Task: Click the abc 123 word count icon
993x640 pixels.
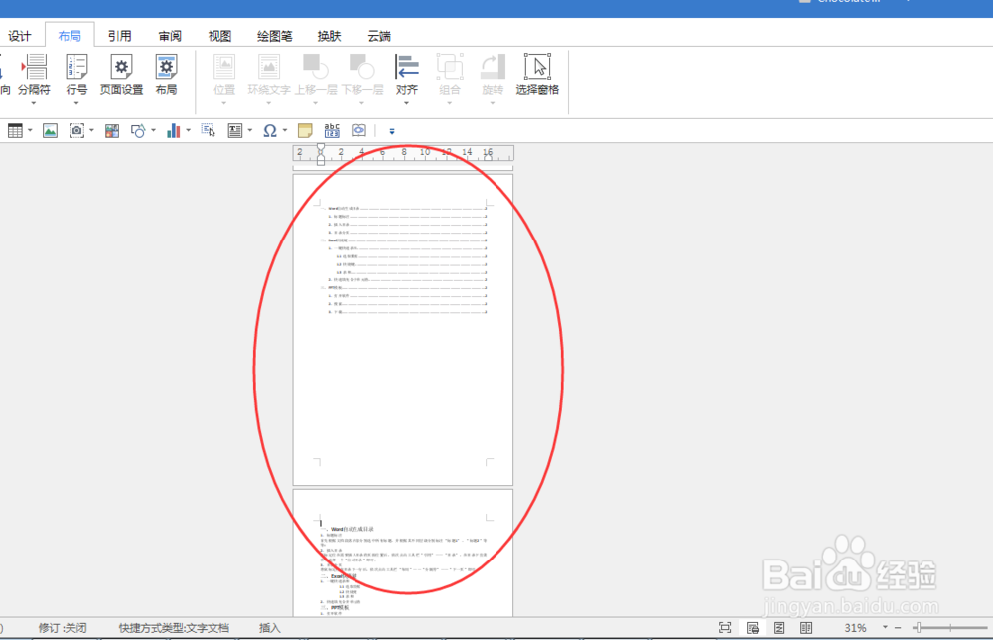Action: [x=332, y=131]
